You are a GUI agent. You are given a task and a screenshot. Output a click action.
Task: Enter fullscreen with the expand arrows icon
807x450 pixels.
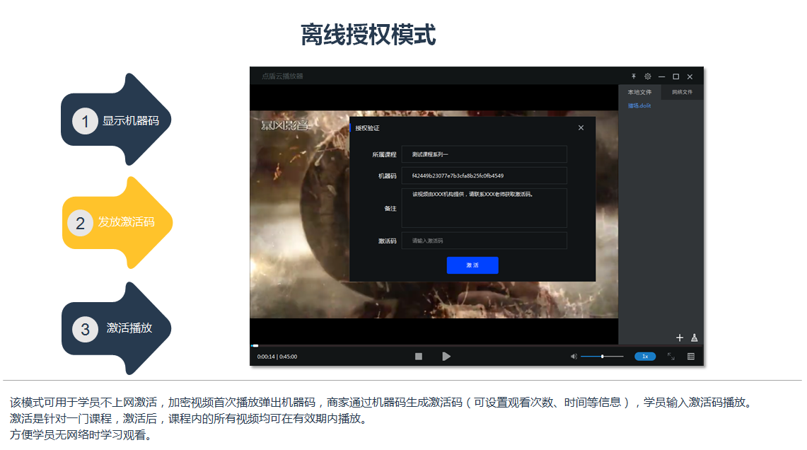point(671,357)
